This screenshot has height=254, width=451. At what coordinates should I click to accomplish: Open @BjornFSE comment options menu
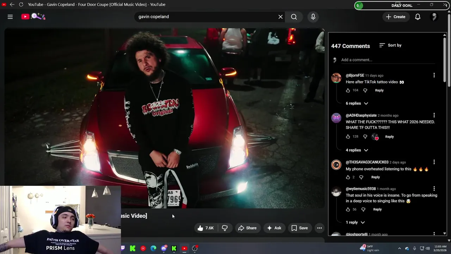[x=434, y=75]
